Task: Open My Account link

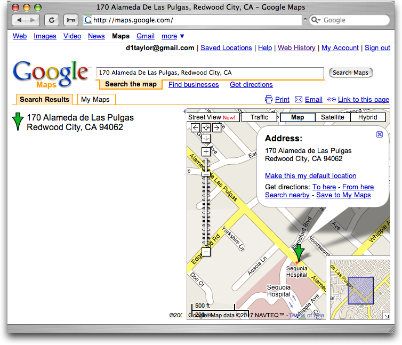Action: [340, 48]
